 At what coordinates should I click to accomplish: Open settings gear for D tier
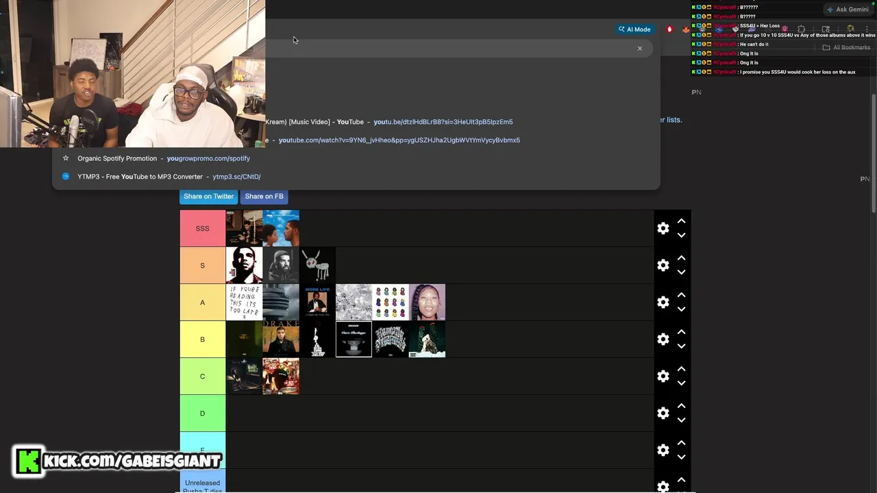[x=663, y=414]
